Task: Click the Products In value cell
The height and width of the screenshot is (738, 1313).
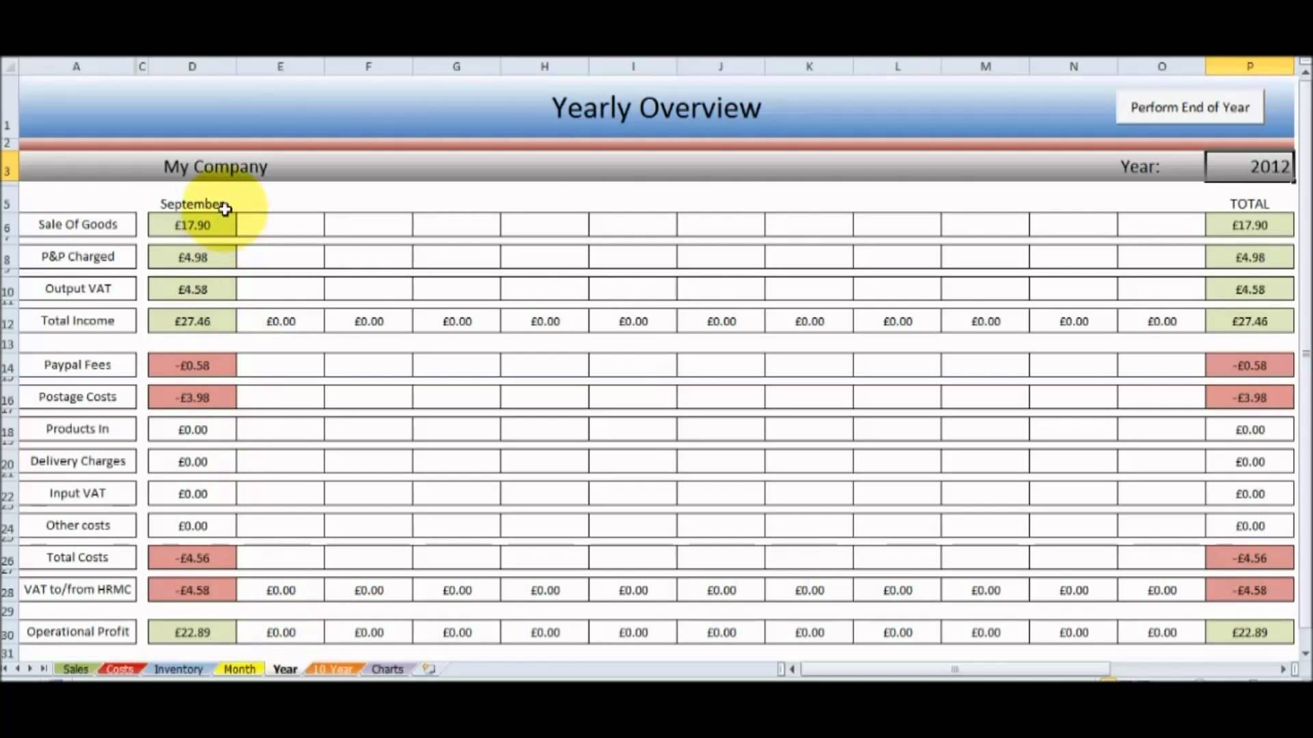Action: [192, 428]
